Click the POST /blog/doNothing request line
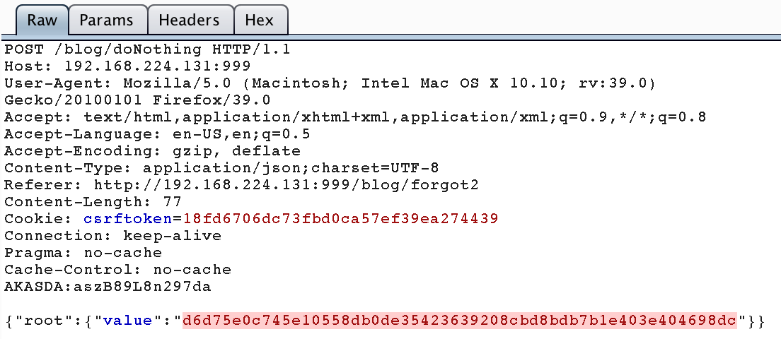 [x=147, y=49]
